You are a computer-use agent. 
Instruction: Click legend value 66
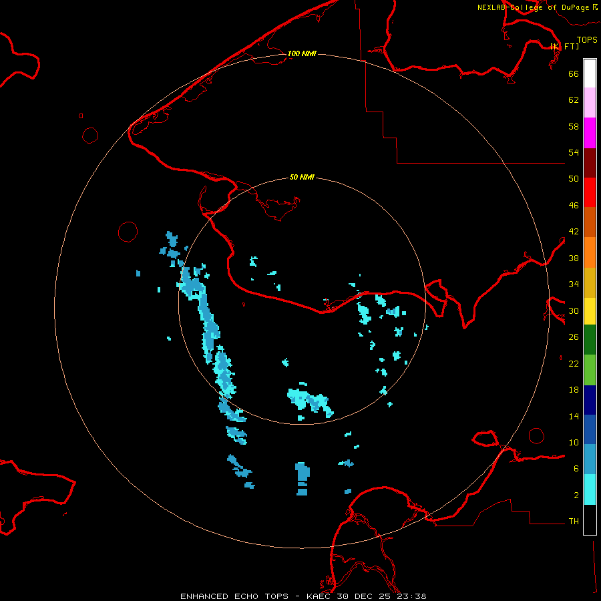[574, 73]
